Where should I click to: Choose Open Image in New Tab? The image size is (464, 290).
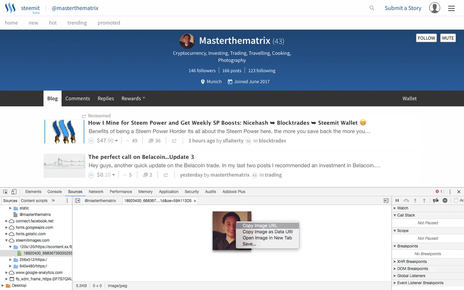click(268, 238)
